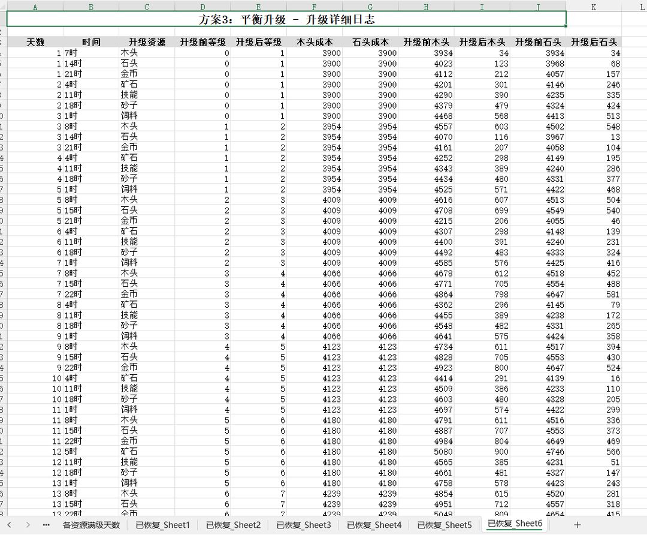Image resolution: width=647 pixels, height=535 pixels.
Task: Select cell containing 5080 in 升级前木头 column
Action: tap(427, 452)
